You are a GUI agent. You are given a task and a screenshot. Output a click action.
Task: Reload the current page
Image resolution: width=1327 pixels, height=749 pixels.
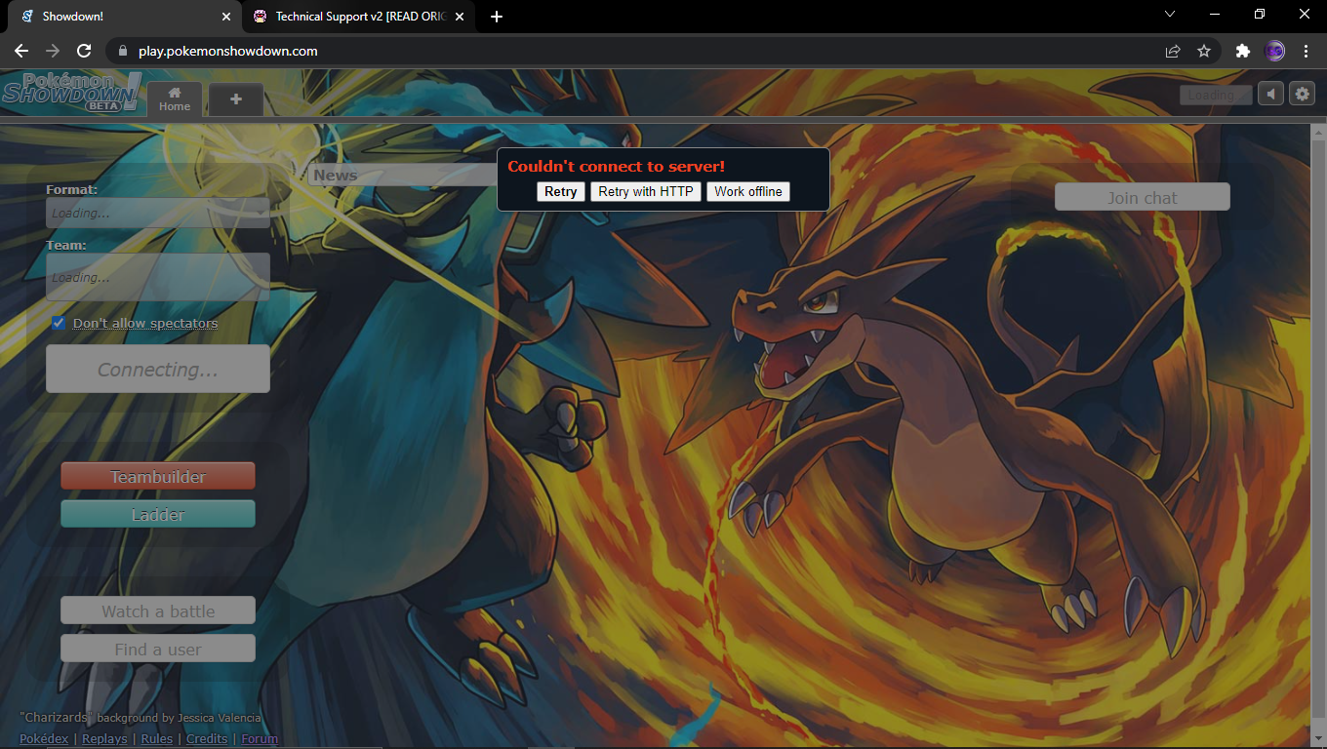pyautogui.click(x=84, y=51)
